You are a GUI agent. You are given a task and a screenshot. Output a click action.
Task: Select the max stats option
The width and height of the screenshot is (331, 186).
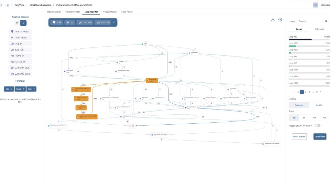coord(325,118)
